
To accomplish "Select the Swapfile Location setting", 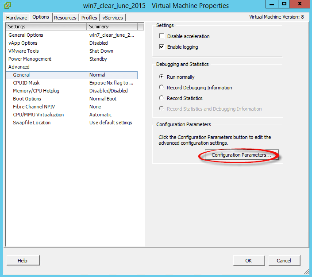I will (72, 123).
